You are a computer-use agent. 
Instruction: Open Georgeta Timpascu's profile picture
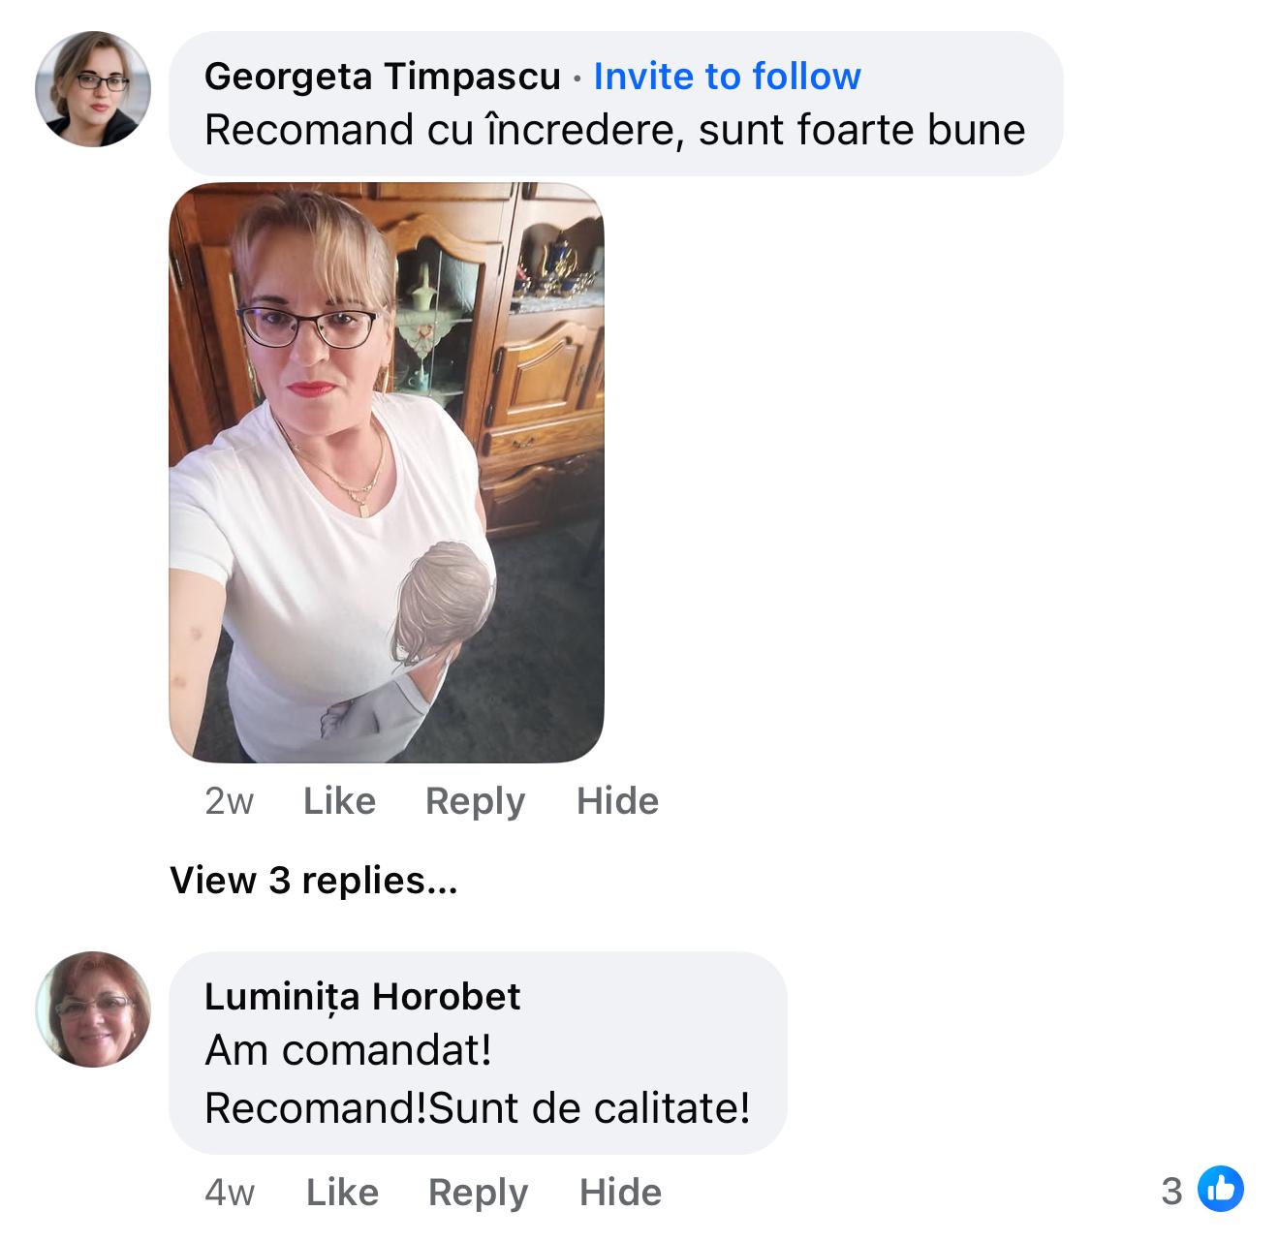pyautogui.click(x=93, y=89)
